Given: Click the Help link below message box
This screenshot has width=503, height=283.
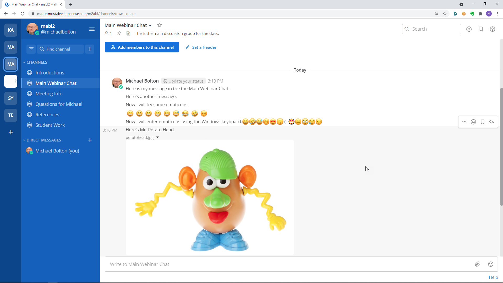Looking at the screenshot, I should pyautogui.click(x=493, y=277).
